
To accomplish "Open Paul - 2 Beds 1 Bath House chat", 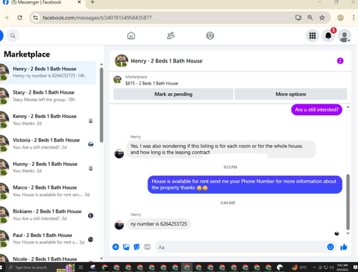I will point(48,238).
